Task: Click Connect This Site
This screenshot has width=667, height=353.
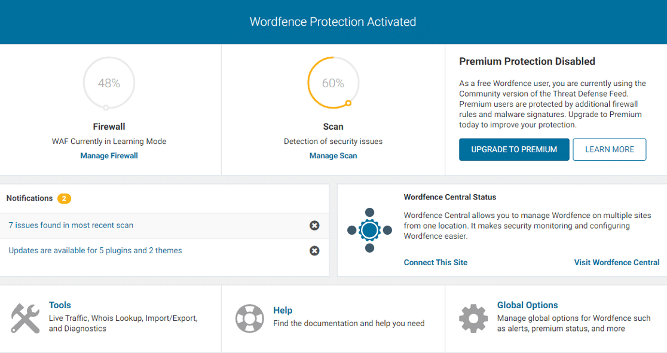Action: point(436,262)
